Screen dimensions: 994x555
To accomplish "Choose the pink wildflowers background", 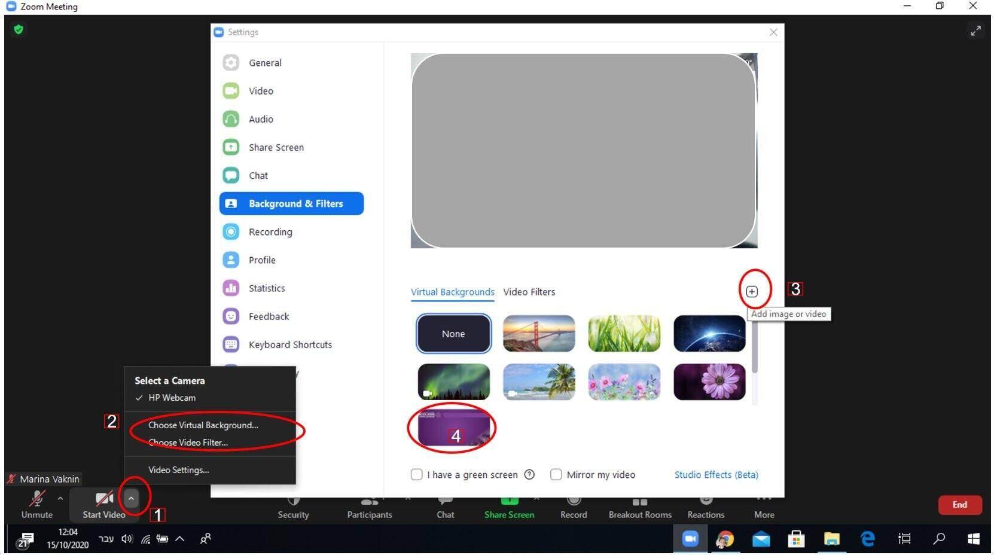I will click(x=624, y=382).
